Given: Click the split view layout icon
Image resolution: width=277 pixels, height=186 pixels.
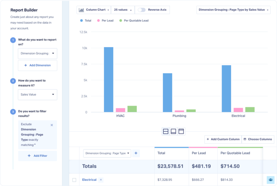Looking at the screenshot, I should pos(165,131).
